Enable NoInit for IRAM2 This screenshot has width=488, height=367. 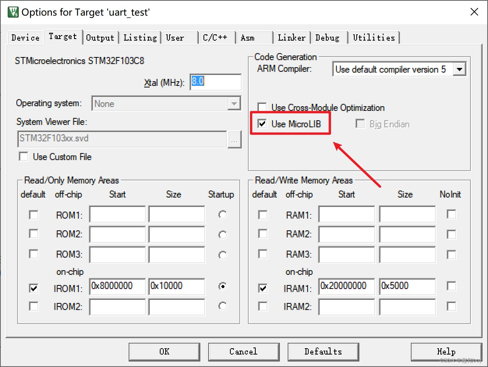click(x=451, y=306)
